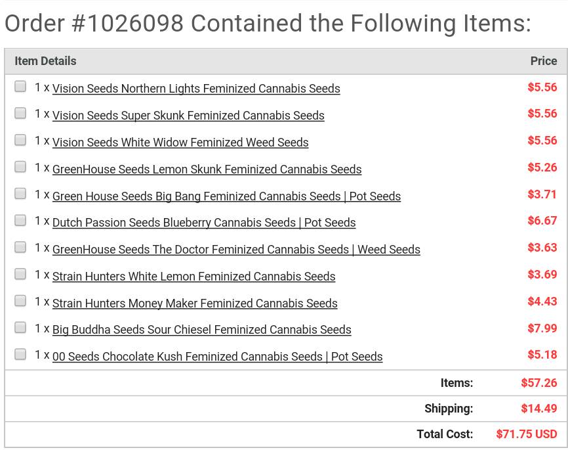
Task: Click the 00 Seeds Chocolate Kush link
Action: [x=217, y=356]
